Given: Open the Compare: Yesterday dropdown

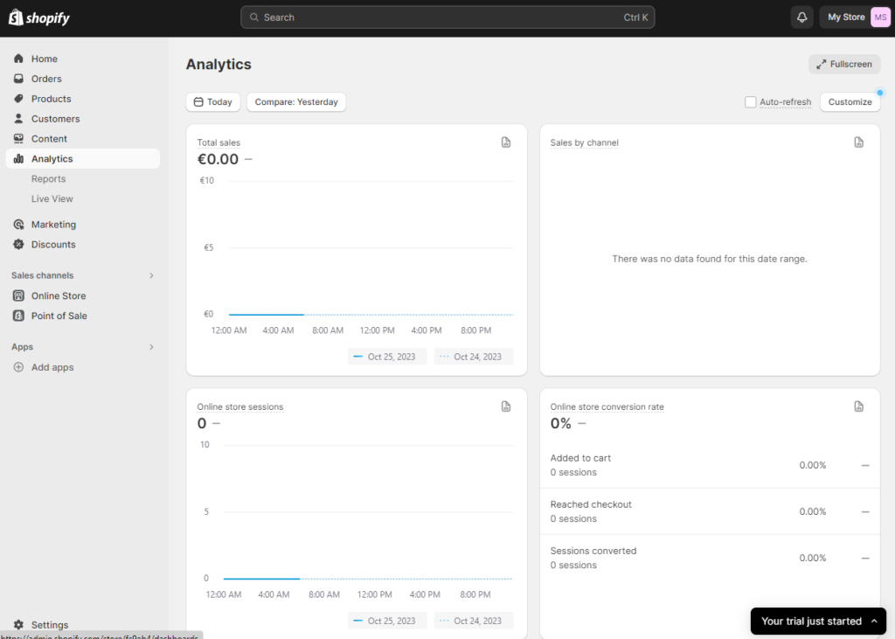Looking at the screenshot, I should [296, 101].
